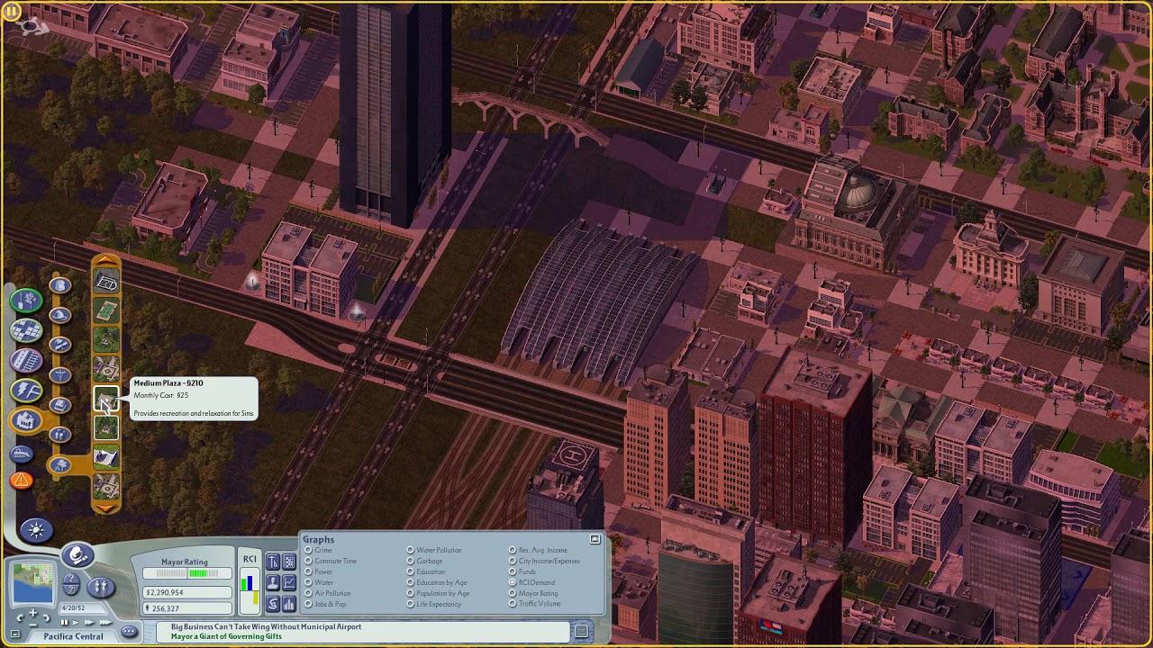Viewport: 1153px width, 648px height.
Task: Pause the simulation
Action: (x=64, y=622)
